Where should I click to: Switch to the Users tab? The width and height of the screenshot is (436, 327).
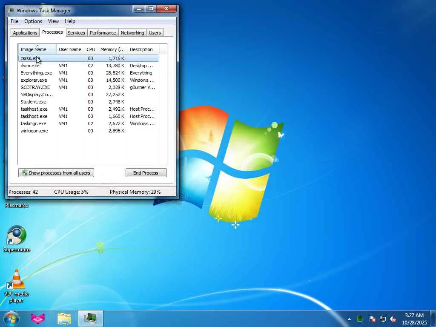coord(155,33)
